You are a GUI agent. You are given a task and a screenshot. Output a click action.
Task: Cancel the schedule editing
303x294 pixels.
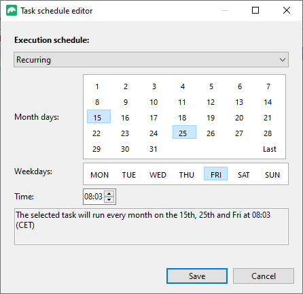[264, 276]
